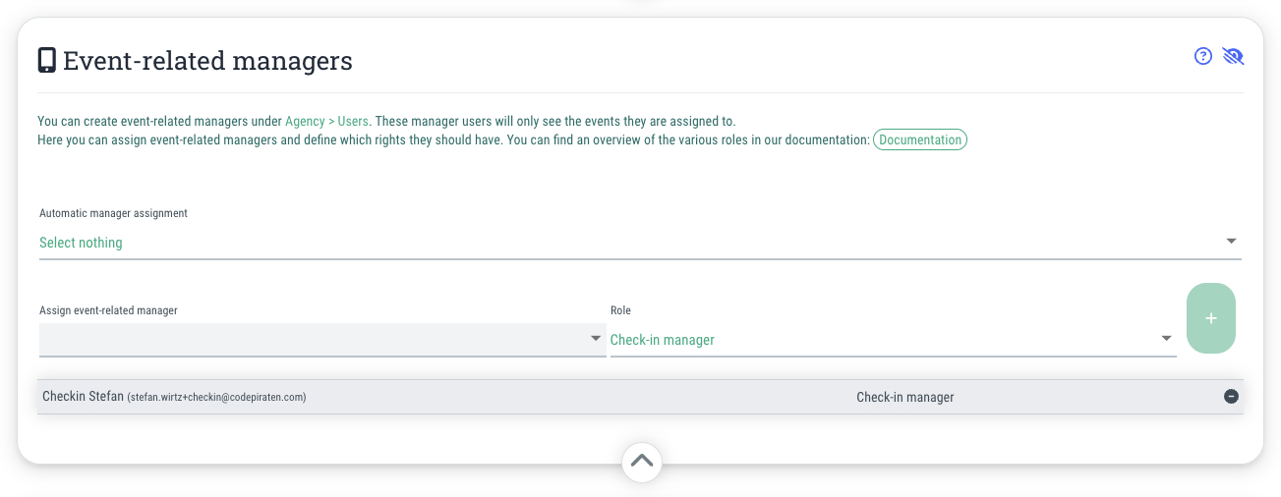Collapse the panel with the up chevron
This screenshot has width=1281, height=497.
click(x=641, y=460)
